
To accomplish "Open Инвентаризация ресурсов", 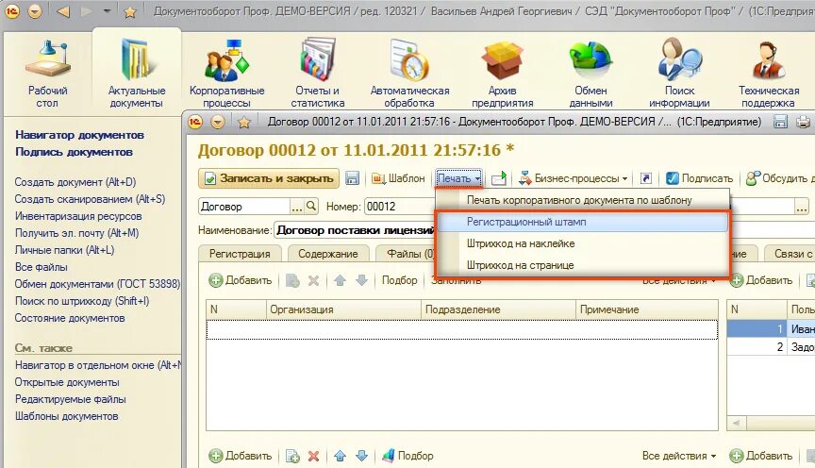I will 78,216.
